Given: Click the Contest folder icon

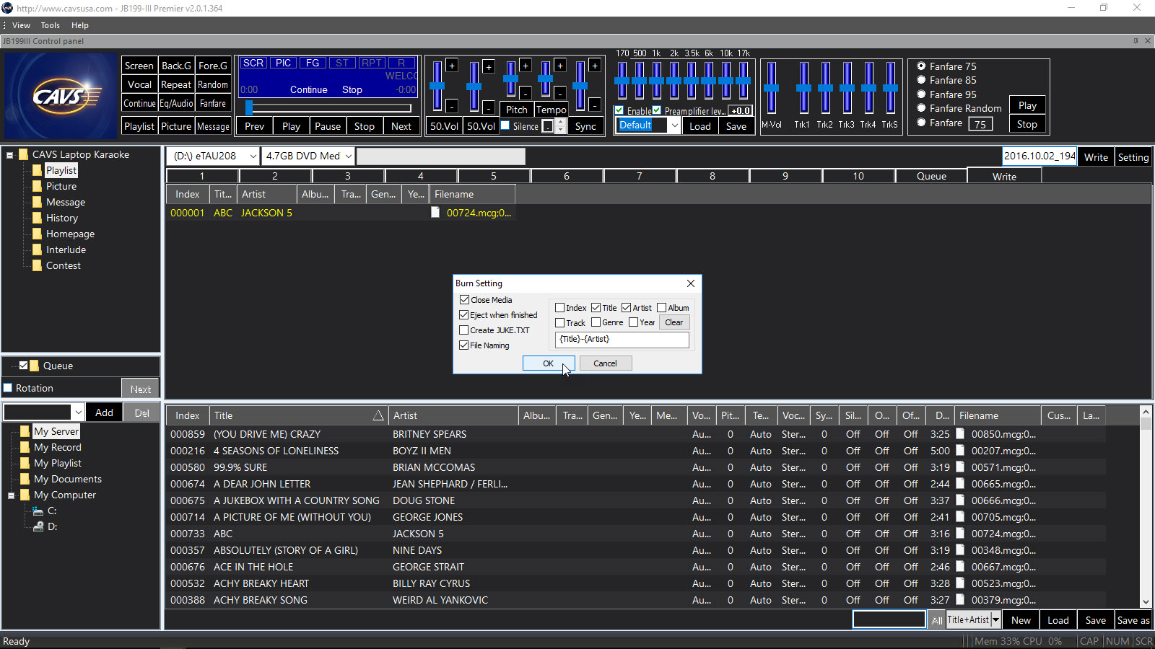Looking at the screenshot, I should [37, 265].
